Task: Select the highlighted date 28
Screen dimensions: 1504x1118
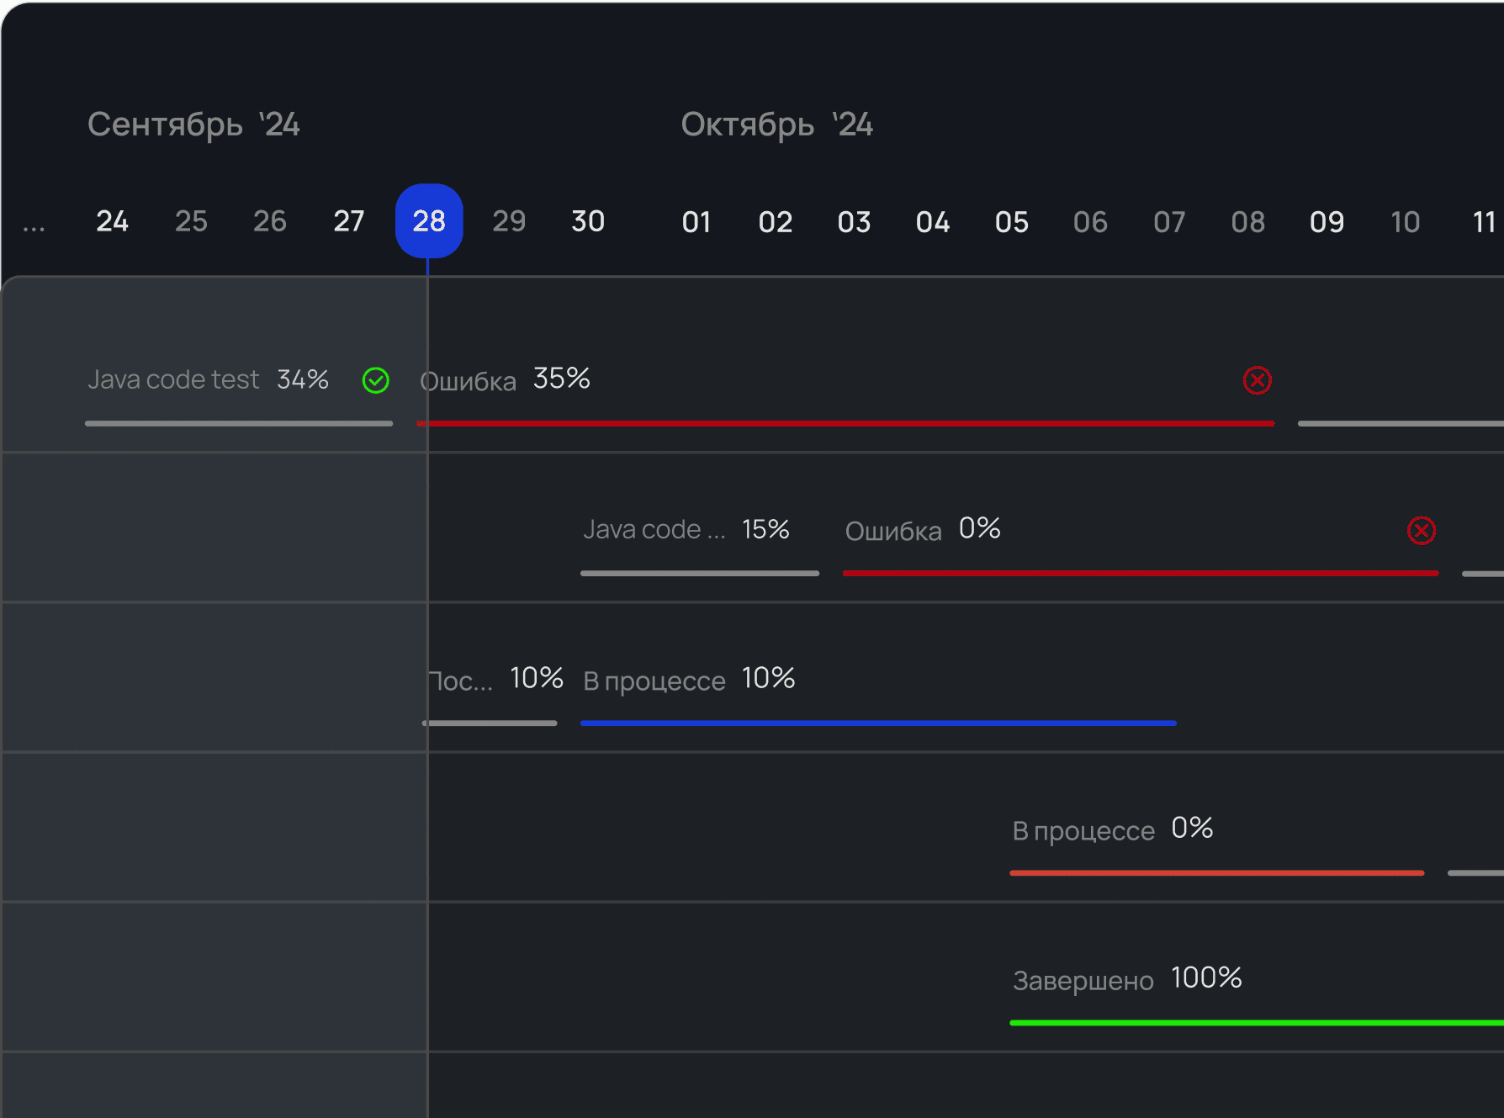Action: pos(429,221)
